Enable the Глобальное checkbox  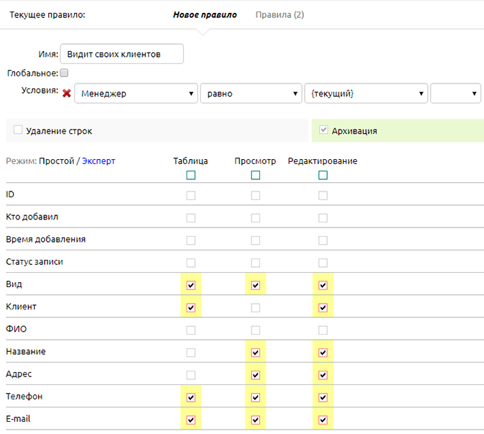pyautogui.click(x=64, y=73)
